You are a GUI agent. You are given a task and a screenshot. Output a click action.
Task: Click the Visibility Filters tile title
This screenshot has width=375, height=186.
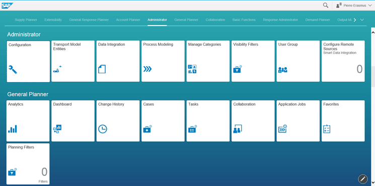[246, 45]
